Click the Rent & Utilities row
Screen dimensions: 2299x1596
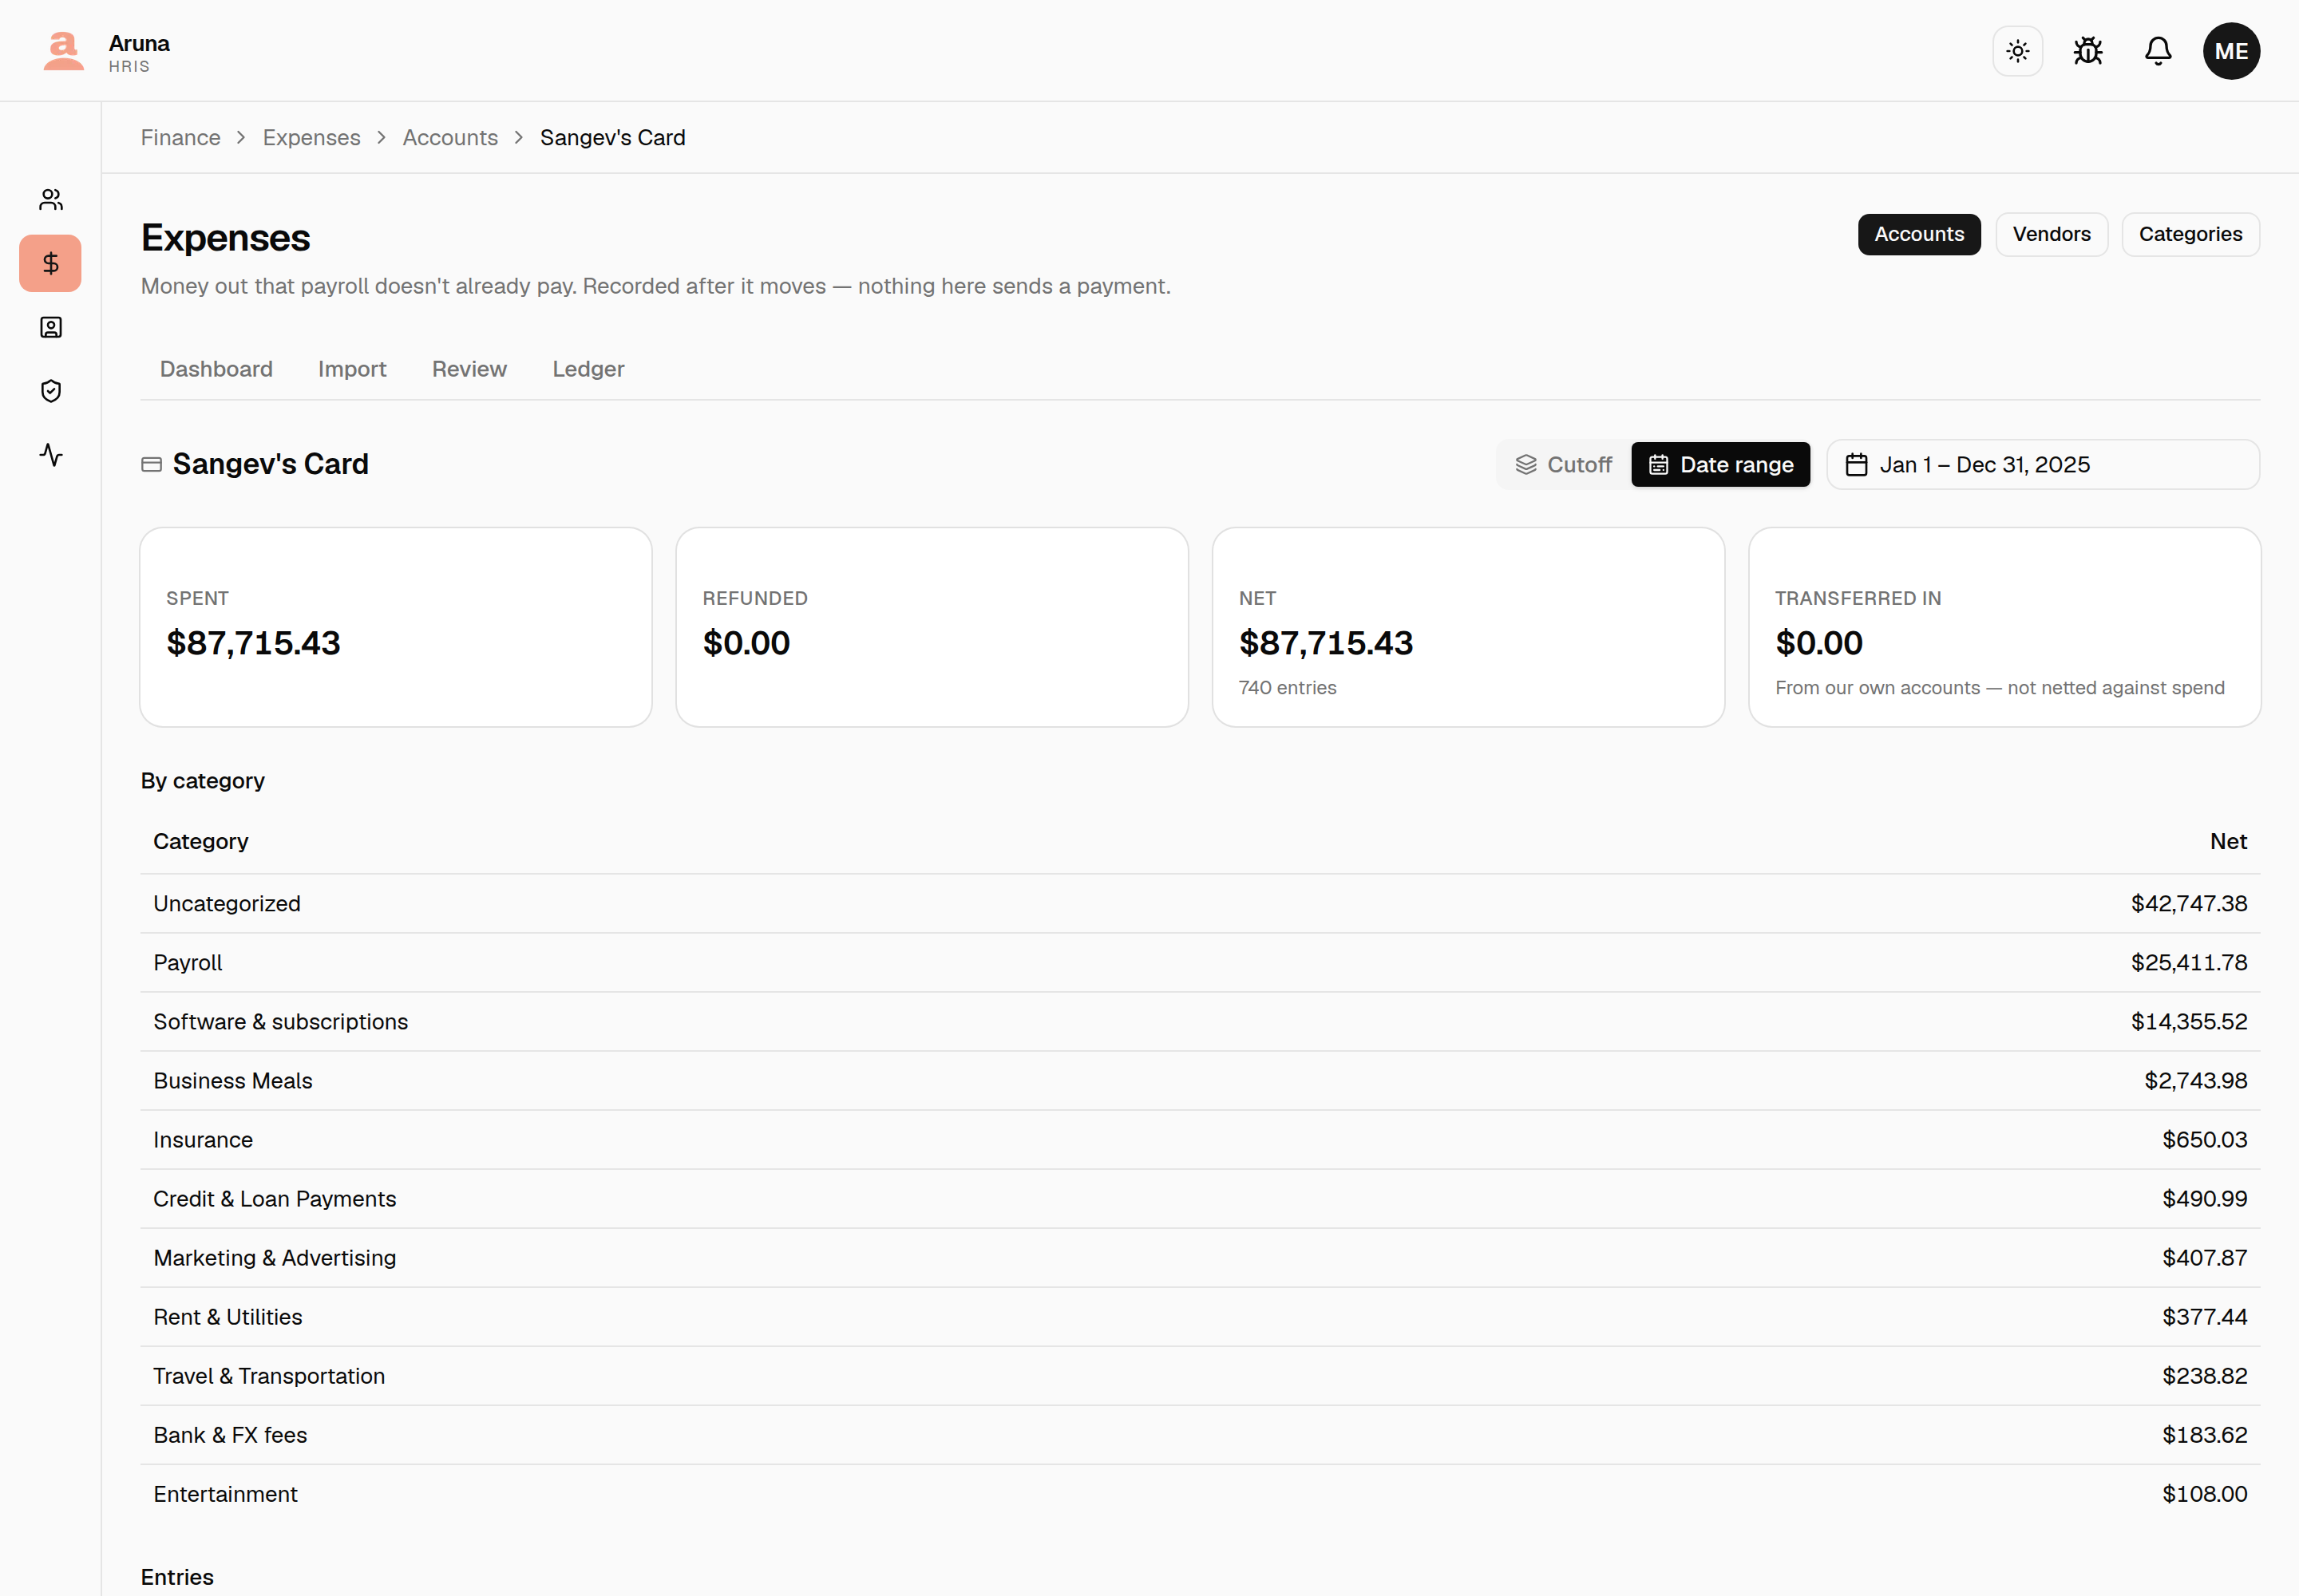[1200, 1317]
